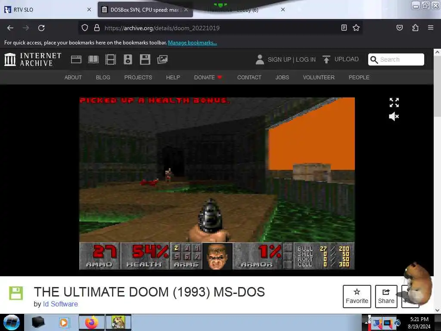Open the Save to Pocket icon
Screen dimensions: 441x331
(399, 28)
